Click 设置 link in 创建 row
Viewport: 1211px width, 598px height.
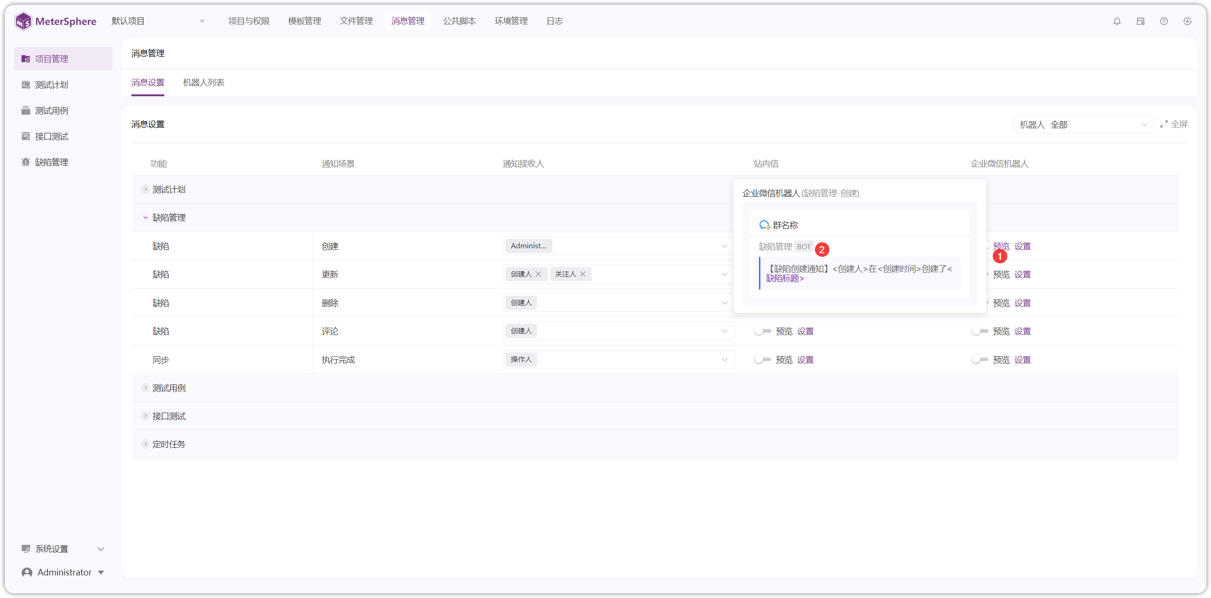1022,246
